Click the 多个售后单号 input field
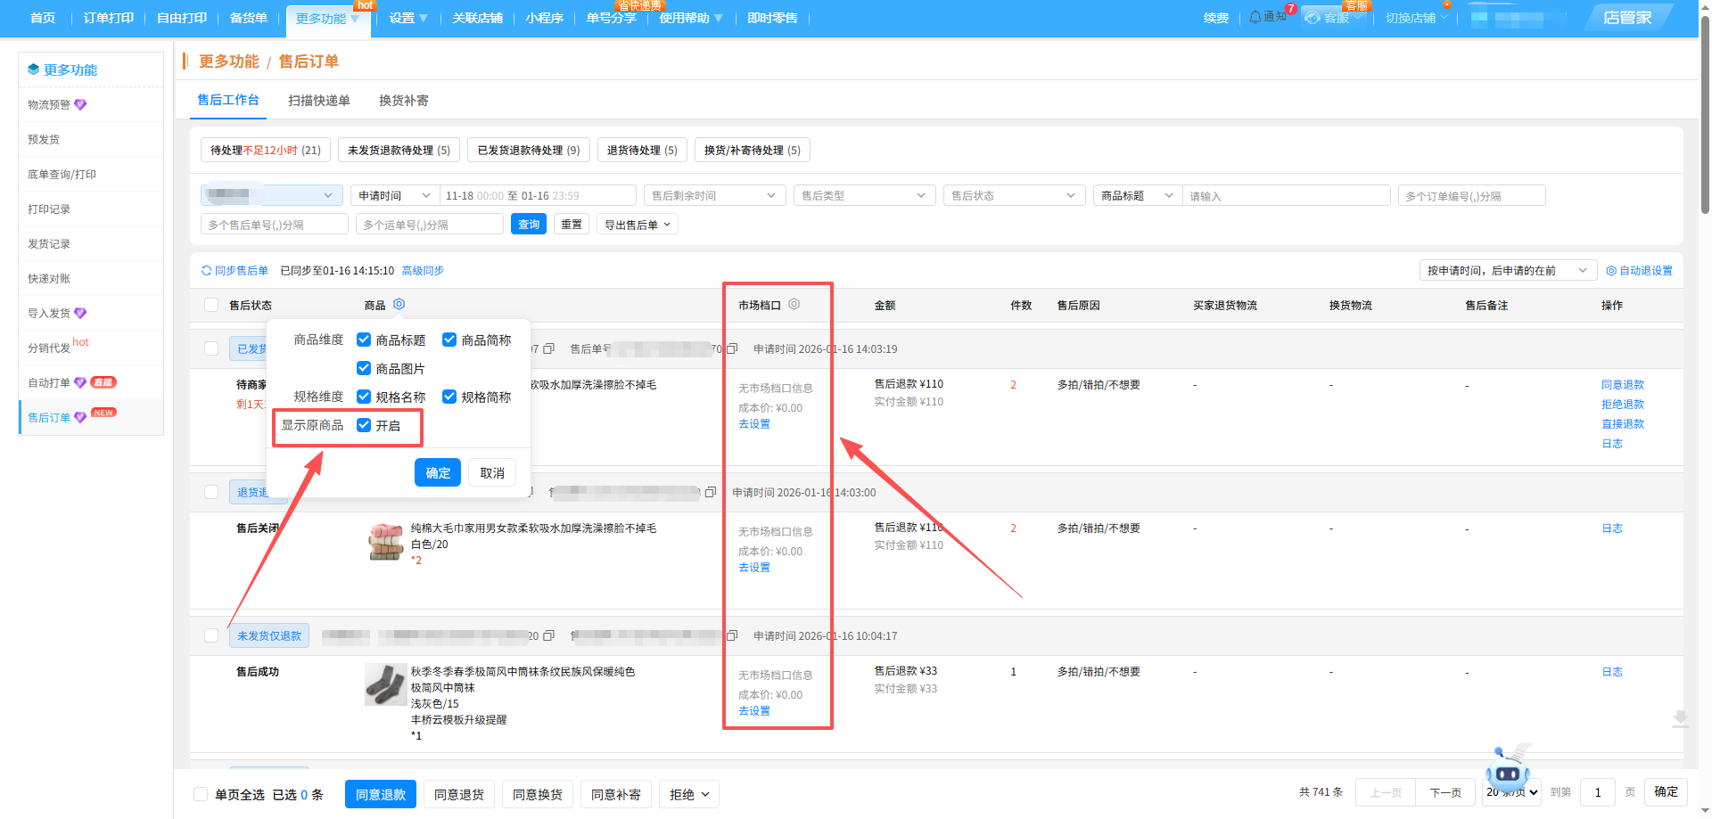 [274, 225]
